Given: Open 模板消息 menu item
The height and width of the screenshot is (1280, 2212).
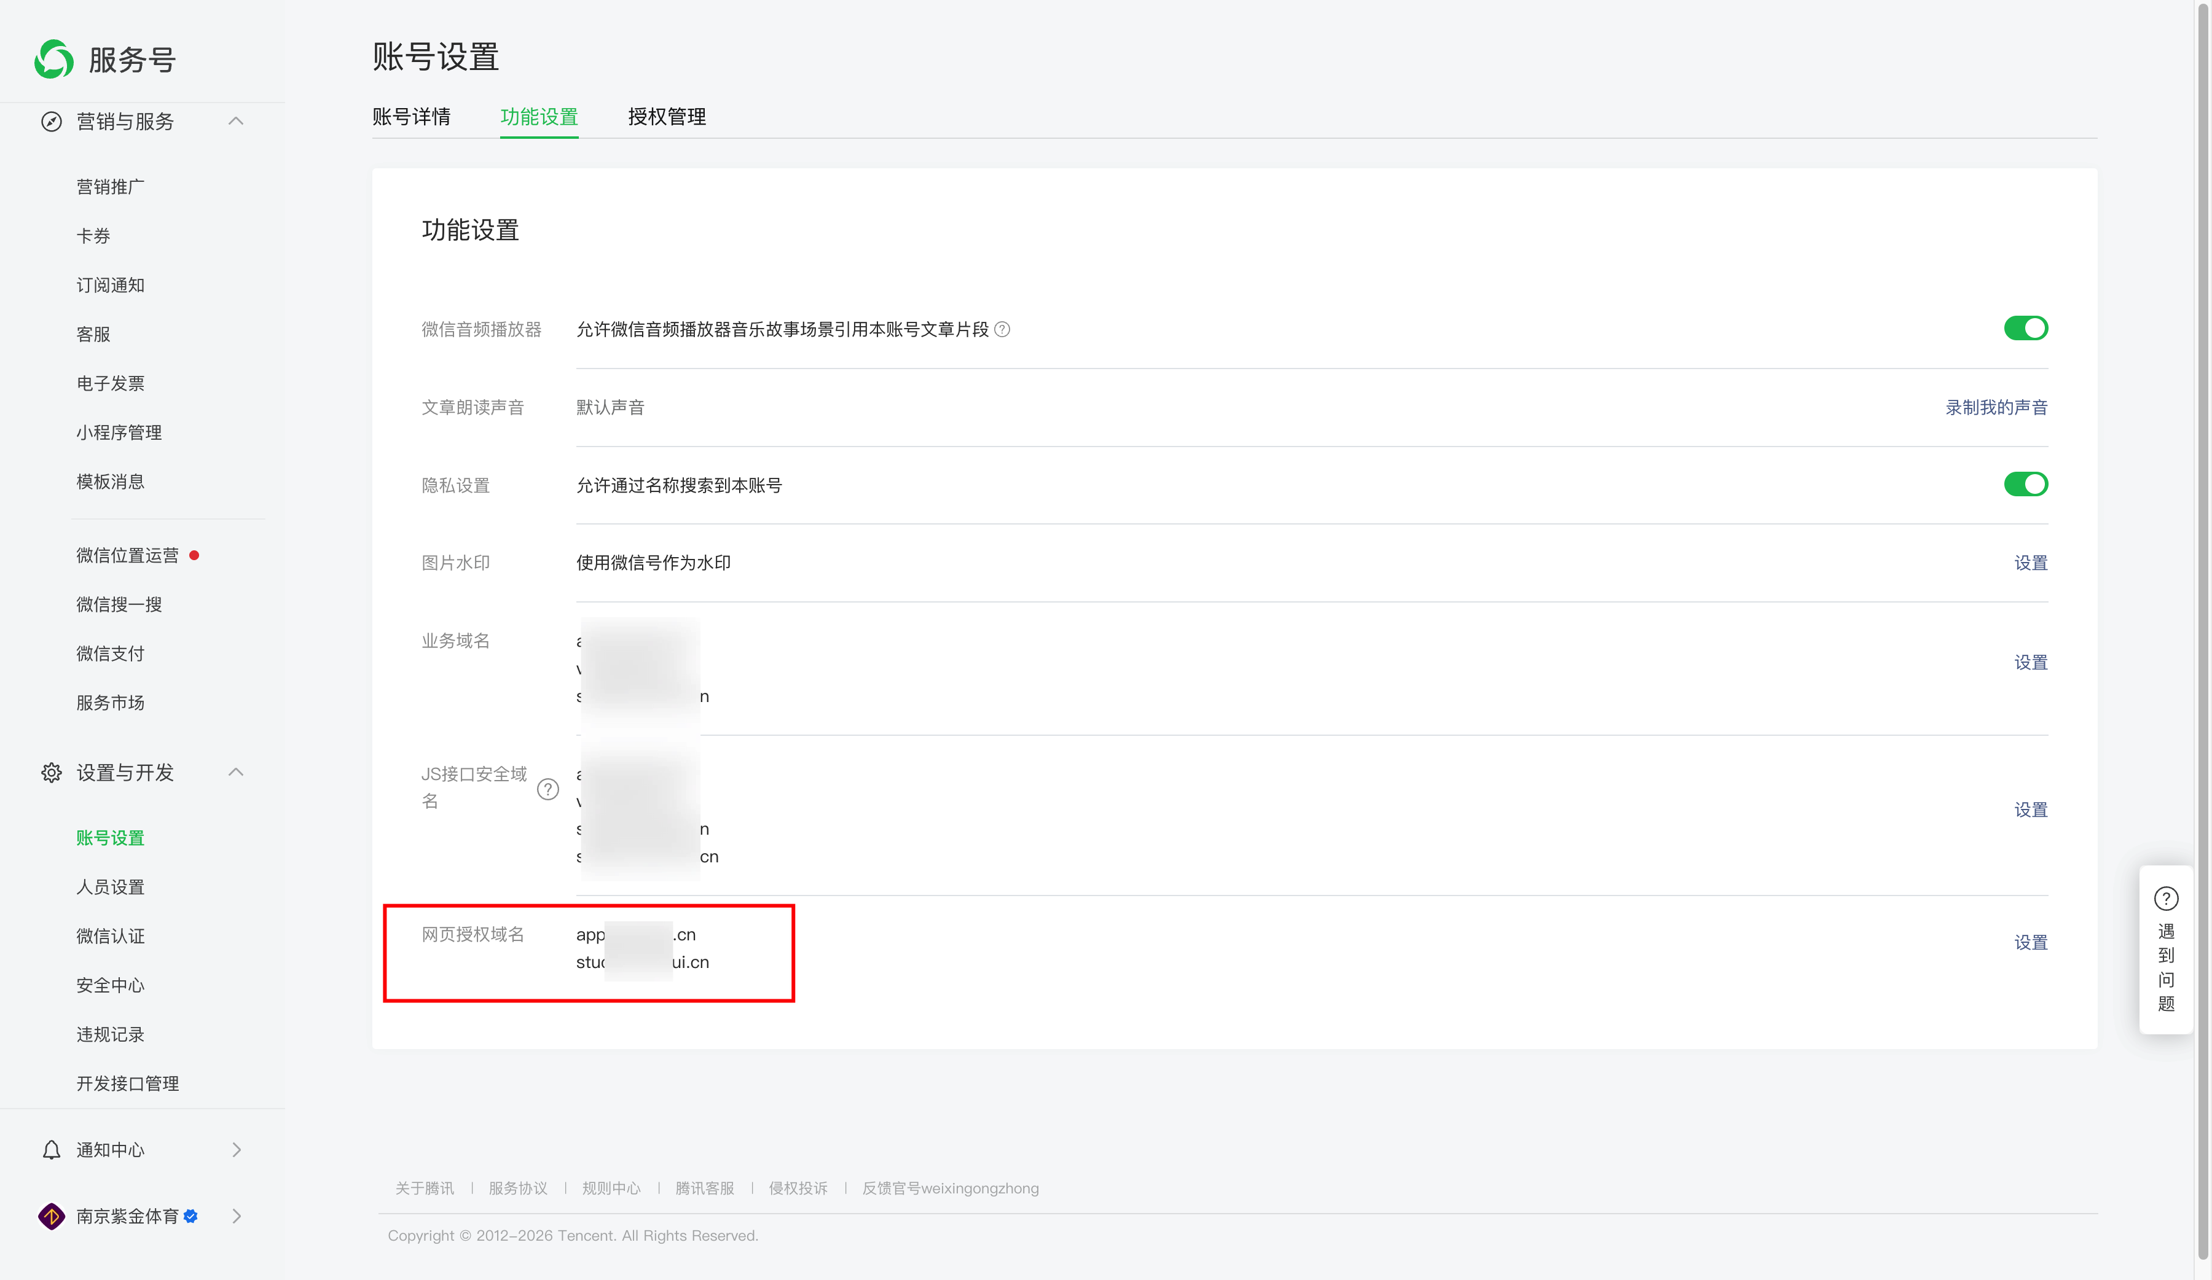Looking at the screenshot, I should [111, 482].
